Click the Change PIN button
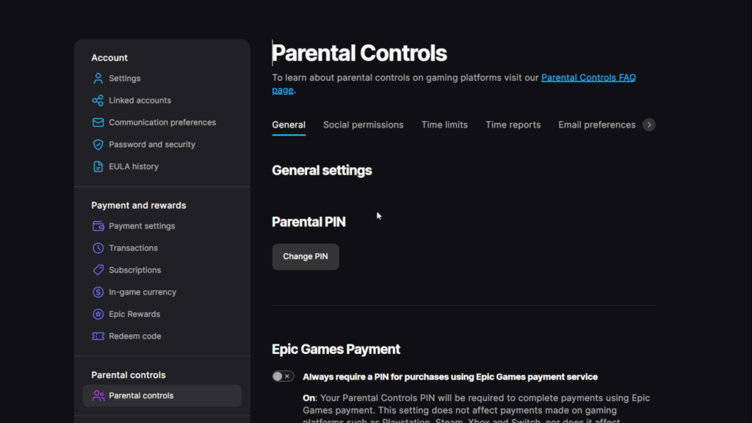752x423 pixels. click(305, 256)
